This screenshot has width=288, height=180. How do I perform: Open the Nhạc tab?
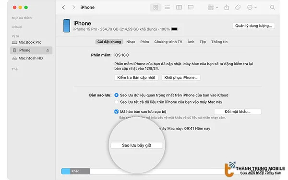tap(131, 42)
